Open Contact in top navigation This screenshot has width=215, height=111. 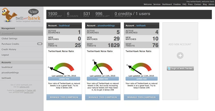pos(198,4)
